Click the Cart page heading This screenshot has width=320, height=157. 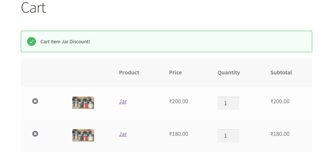(33, 8)
